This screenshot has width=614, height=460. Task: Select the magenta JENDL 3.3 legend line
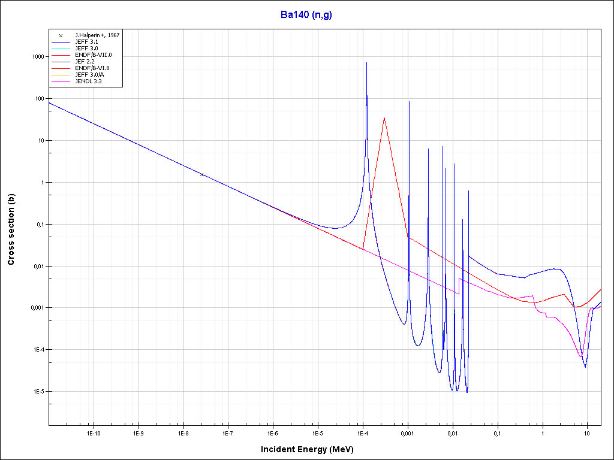click(x=61, y=81)
